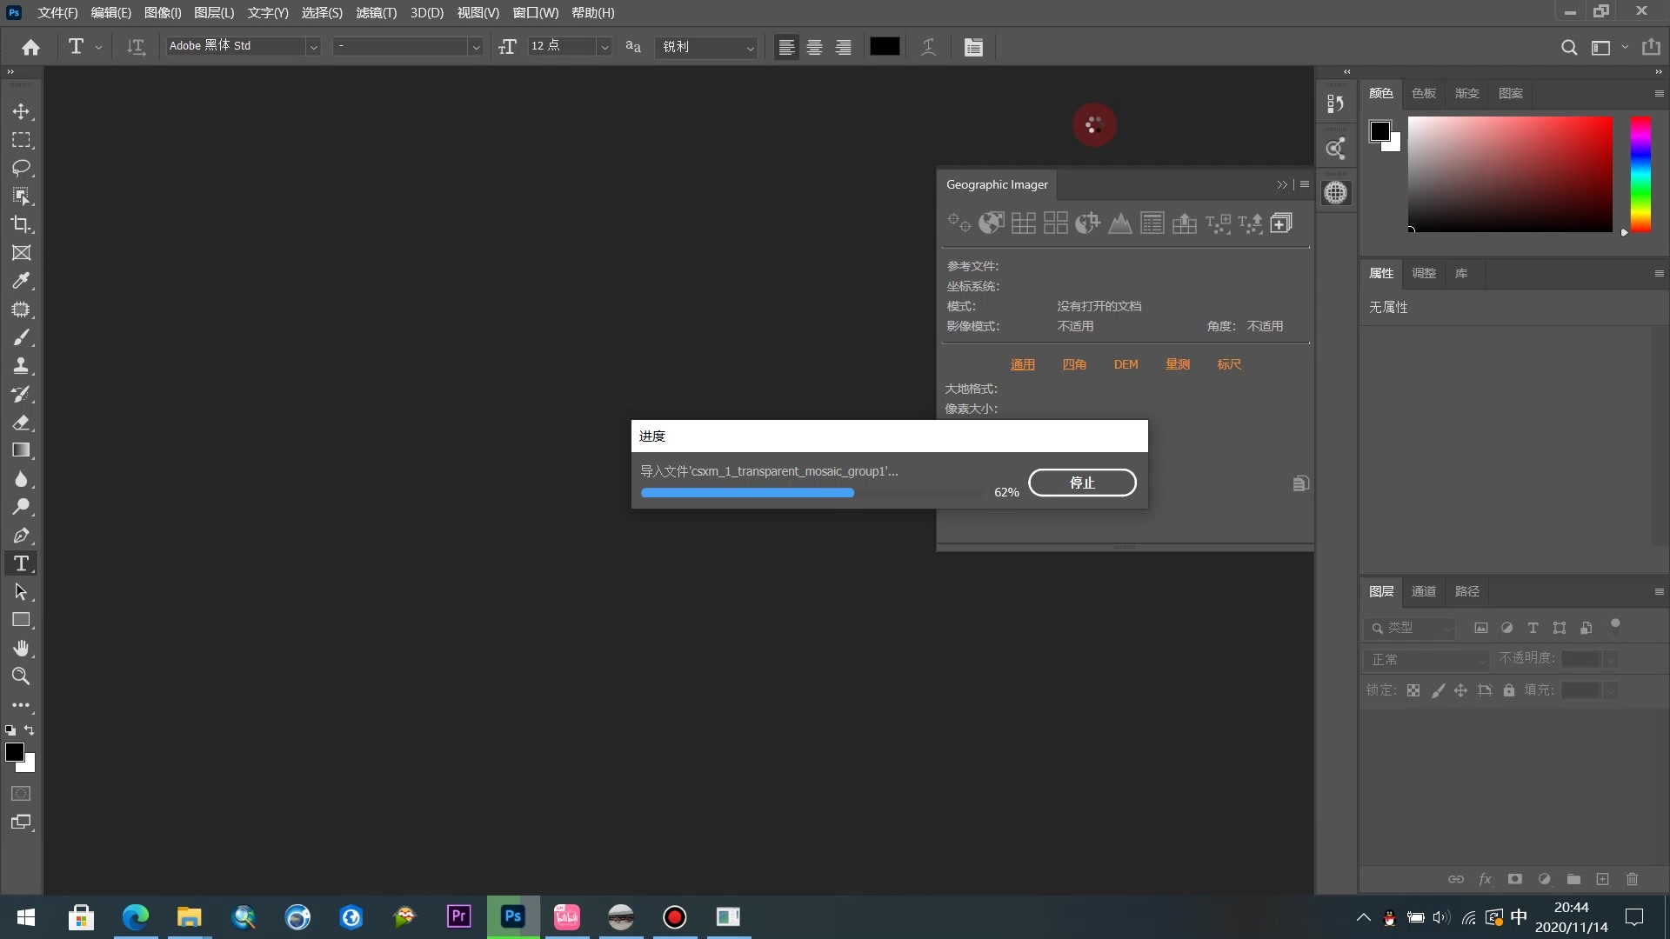Select the Lasso tool
The image size is (1670, 939).
pos(21,168)
